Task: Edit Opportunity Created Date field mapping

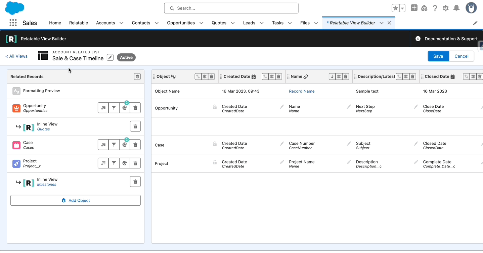Action: [x=282, y=107]
